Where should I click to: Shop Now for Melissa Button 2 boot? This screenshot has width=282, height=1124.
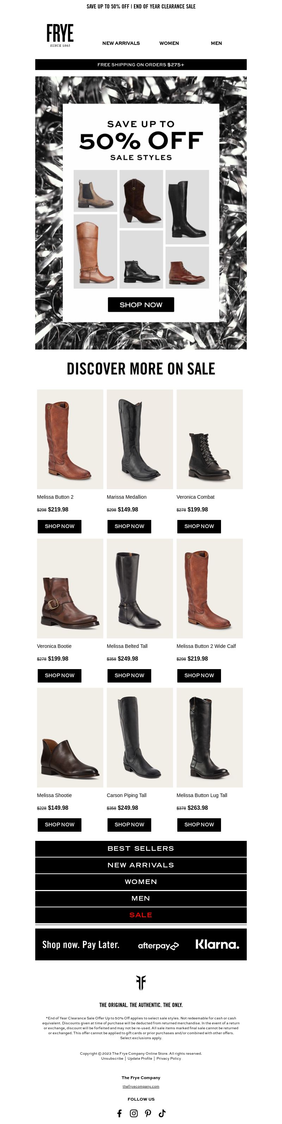coord(60,526)
